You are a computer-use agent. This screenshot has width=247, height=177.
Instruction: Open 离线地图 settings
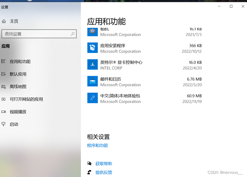pos(18,87)
